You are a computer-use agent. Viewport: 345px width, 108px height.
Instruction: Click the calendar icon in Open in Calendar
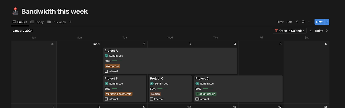tap(277, 31)
